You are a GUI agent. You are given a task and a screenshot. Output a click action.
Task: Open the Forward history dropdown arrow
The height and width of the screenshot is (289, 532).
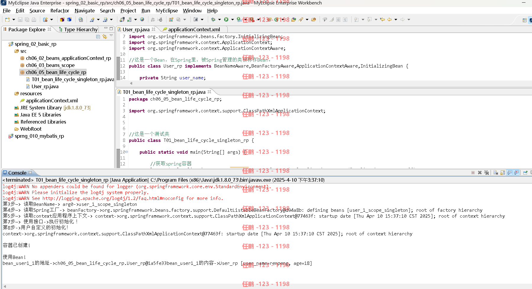[409, 19]
